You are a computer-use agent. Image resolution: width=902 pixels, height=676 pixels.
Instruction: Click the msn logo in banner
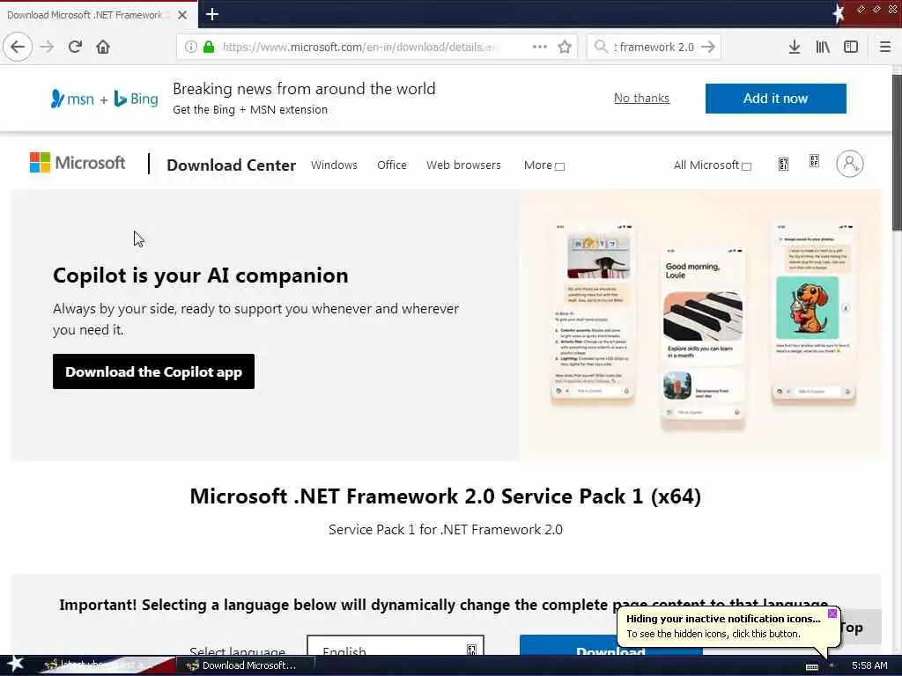pos(72,99)
